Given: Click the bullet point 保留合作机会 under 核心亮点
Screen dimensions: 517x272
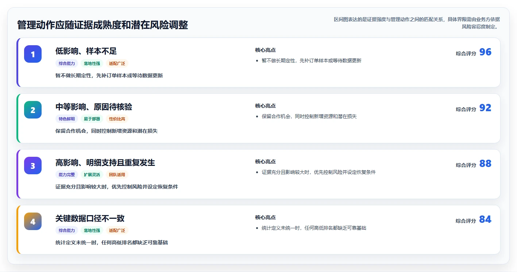Looking at the screenshot, I should tap(309, 116).
